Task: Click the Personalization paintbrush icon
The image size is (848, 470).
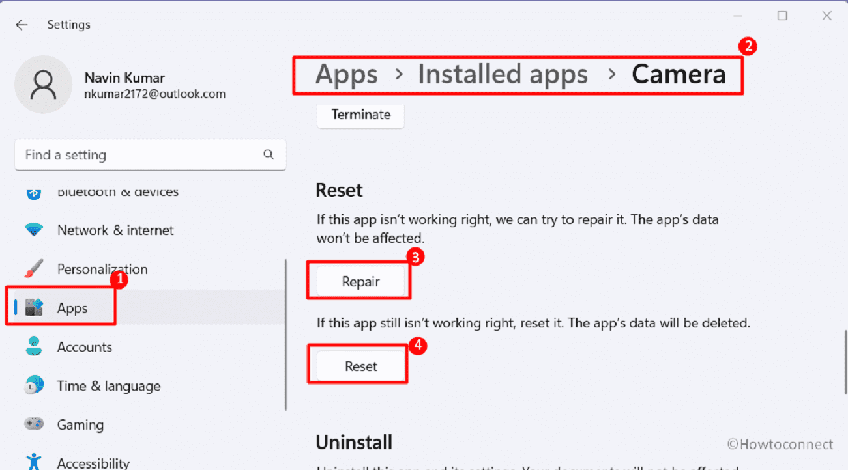Action: (x=34, y=269)
